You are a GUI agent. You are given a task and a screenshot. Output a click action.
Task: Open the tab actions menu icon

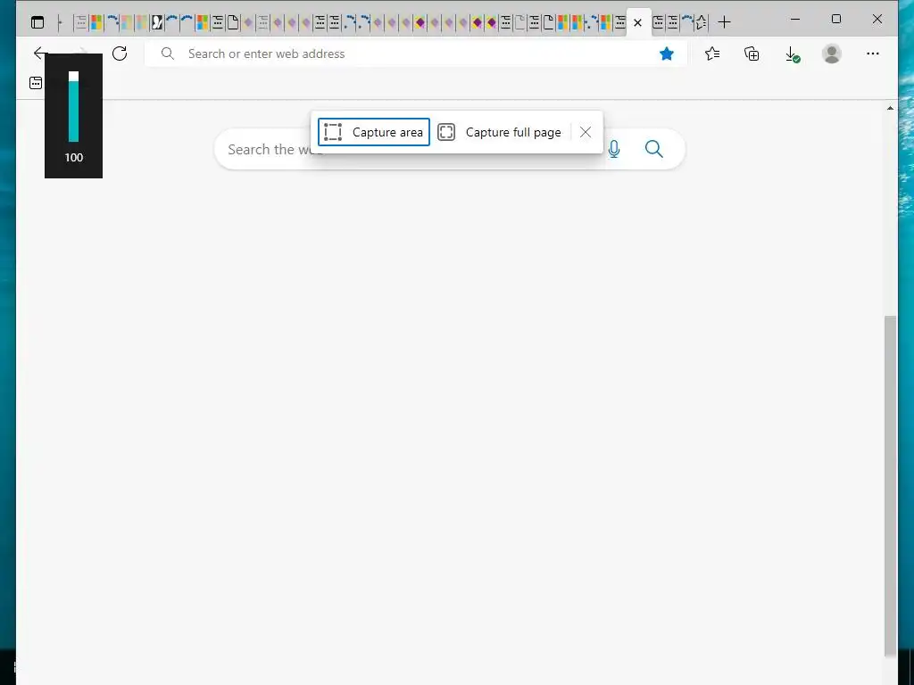pyautogui.click(x=37, y=22)
